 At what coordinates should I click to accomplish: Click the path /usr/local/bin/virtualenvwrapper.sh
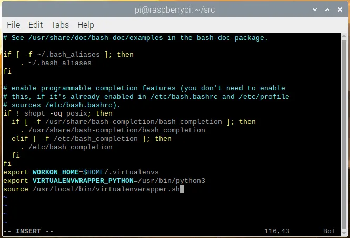click(x=106, y=189)
